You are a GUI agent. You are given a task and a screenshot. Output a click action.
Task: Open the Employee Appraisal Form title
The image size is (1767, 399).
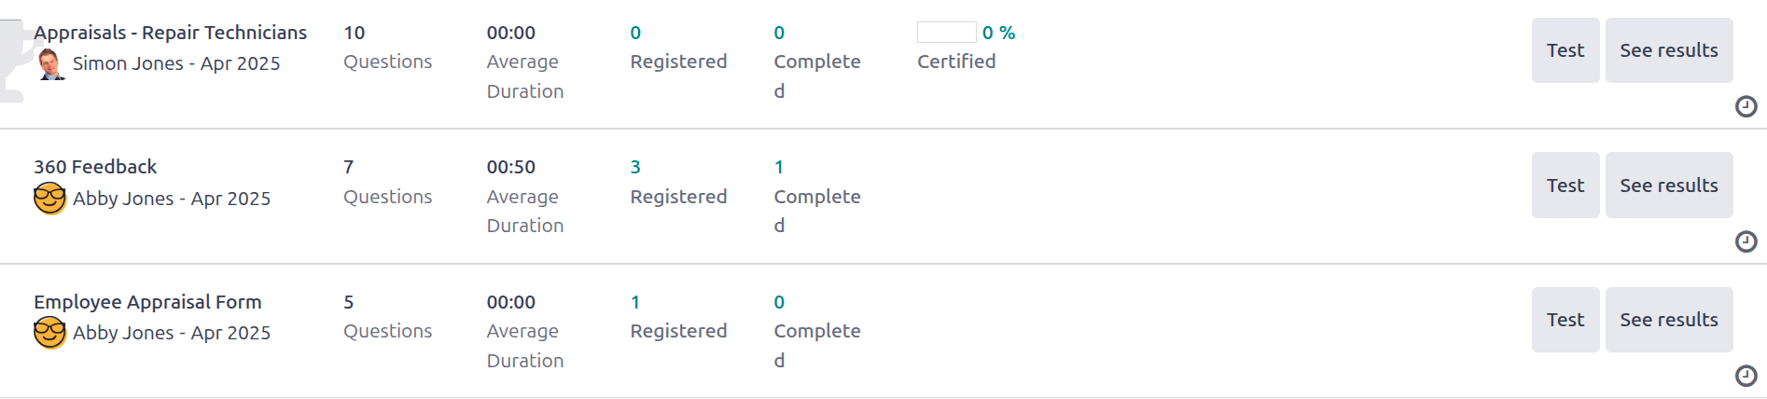click(147, 302)
